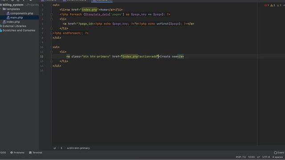Image resolution: width=285 pixels, height=160 pixels.
Task: Open Scratches and Consoles node
Action: coord(19,30)
